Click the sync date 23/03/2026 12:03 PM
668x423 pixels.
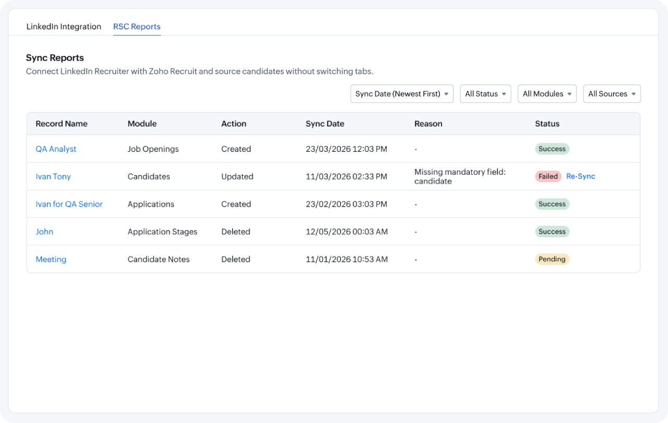point(347,149)
